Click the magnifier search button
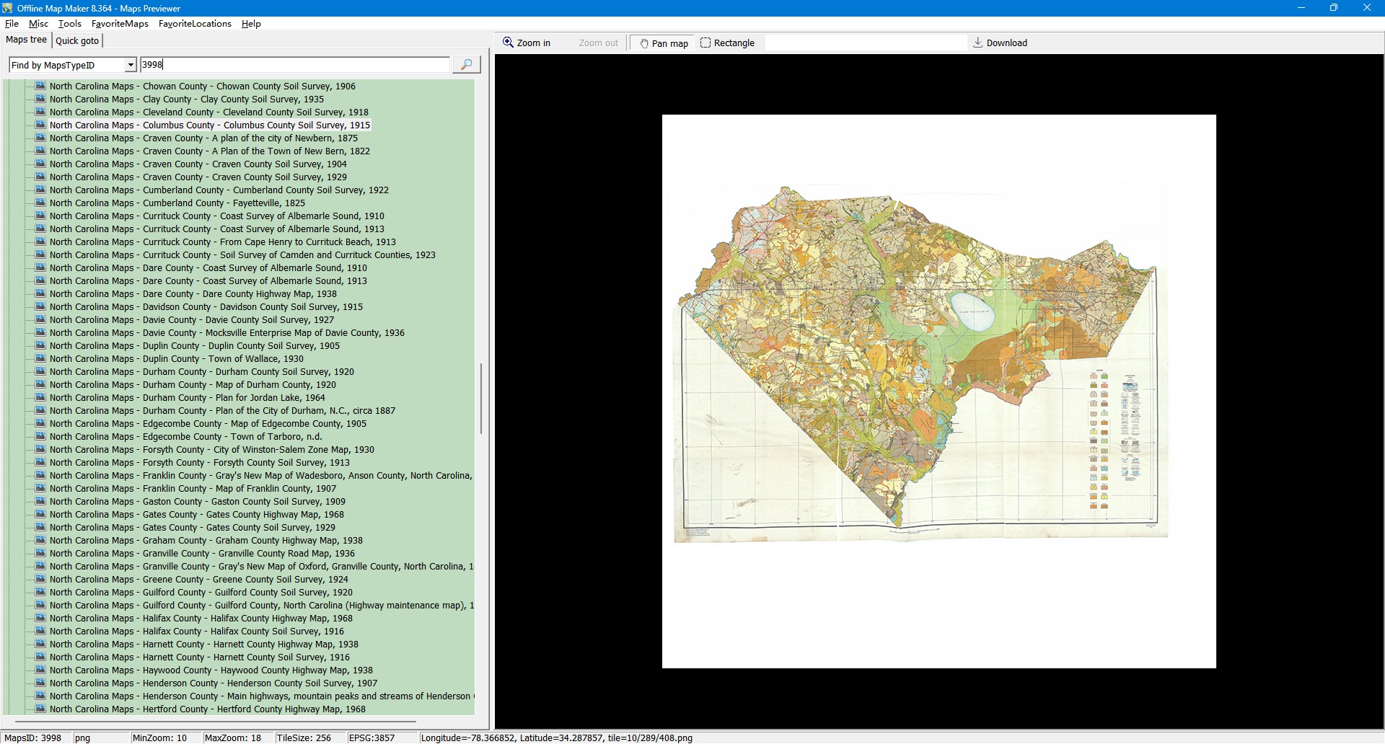This screenshot has height=744, width=1385. click(466, 65)
